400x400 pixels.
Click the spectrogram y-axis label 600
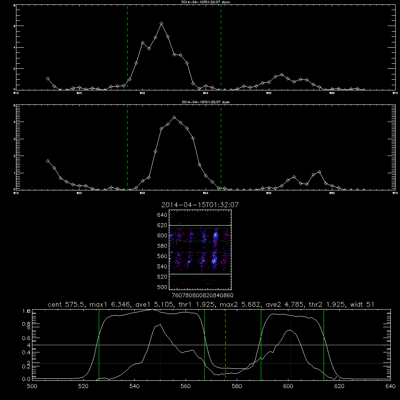tap(162, 236)
